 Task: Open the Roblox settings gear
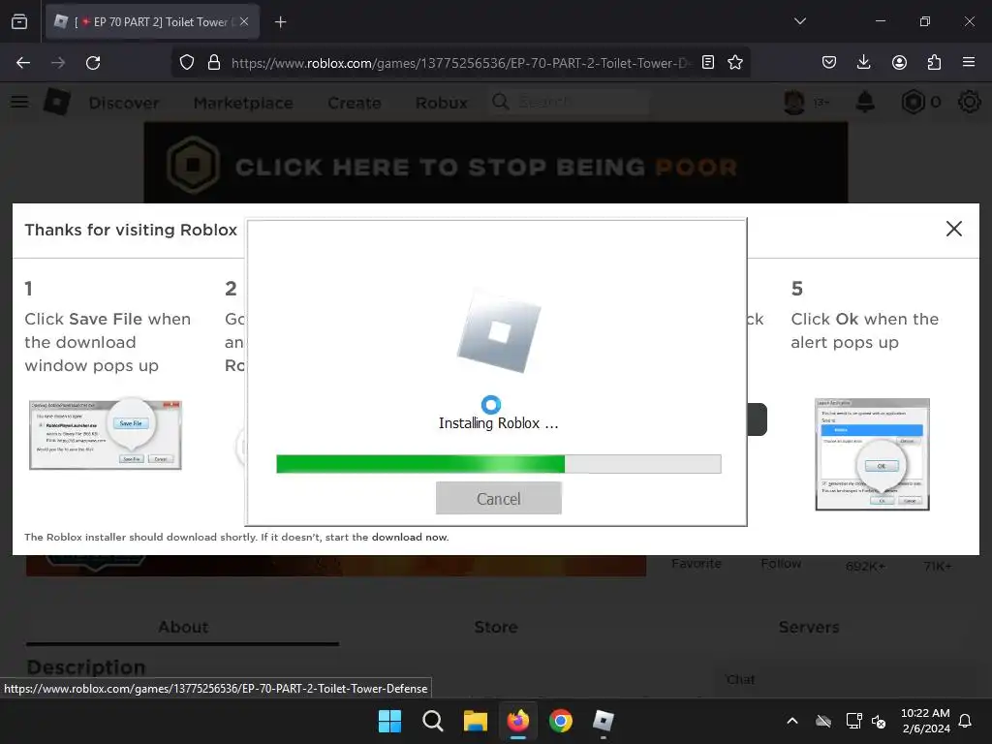[x=969, y=102]
